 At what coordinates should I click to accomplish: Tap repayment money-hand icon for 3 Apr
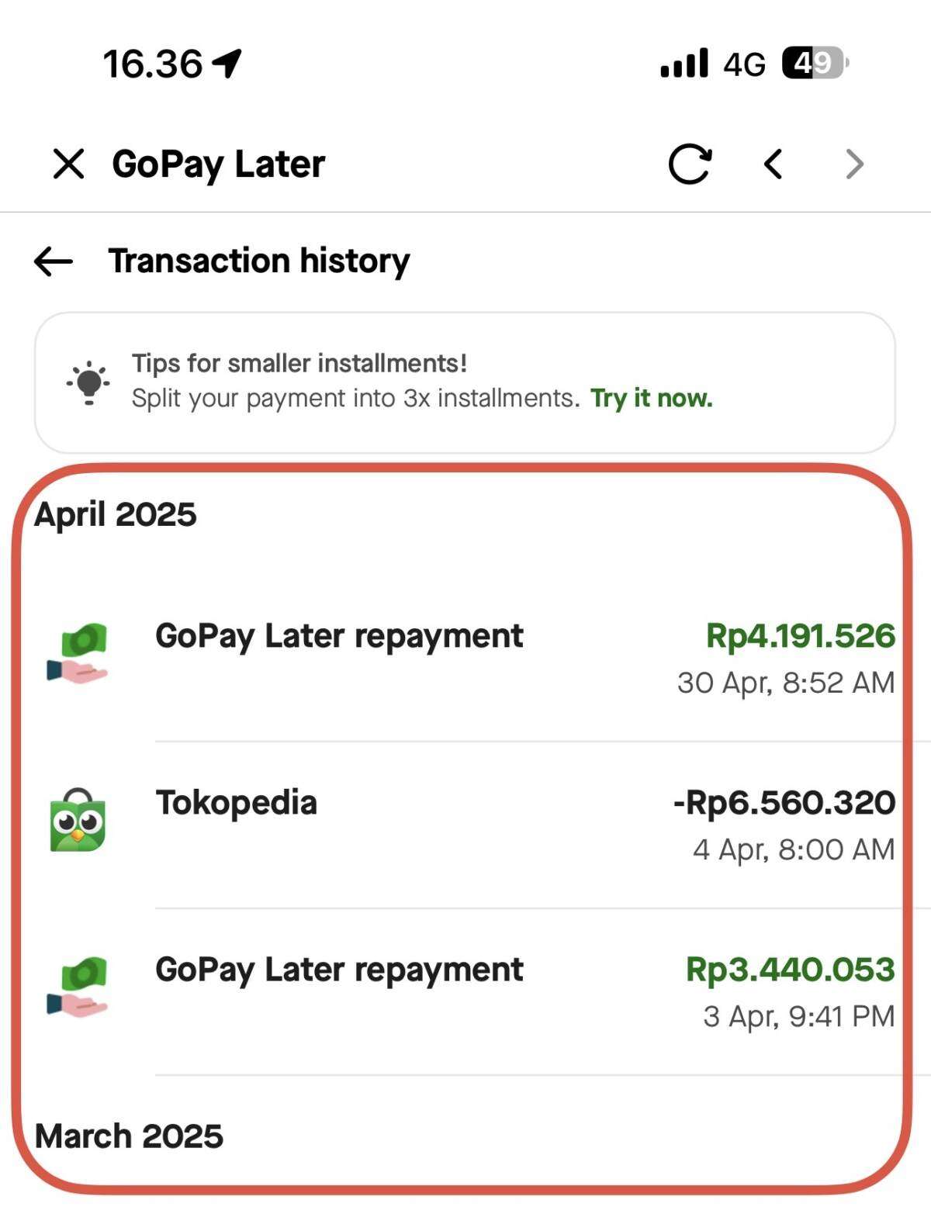[x=78, y=987]
